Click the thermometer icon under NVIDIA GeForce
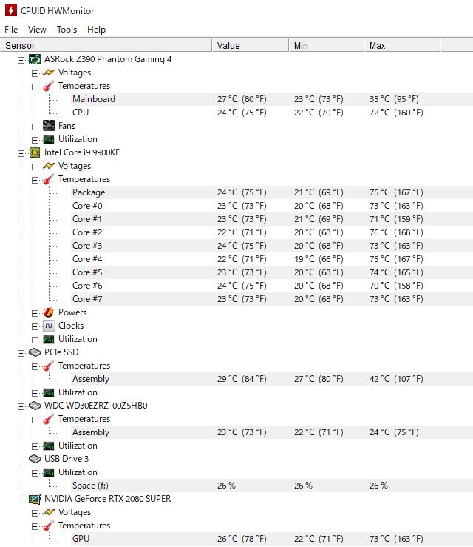This screenshot has height=547, width=473. tap(49, 526)
